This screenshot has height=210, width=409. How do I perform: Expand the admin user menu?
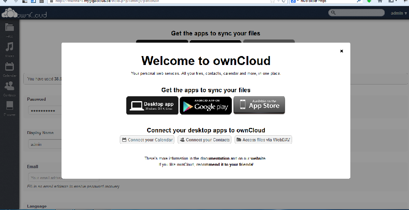pyautogui.click(x=398, y=13)
